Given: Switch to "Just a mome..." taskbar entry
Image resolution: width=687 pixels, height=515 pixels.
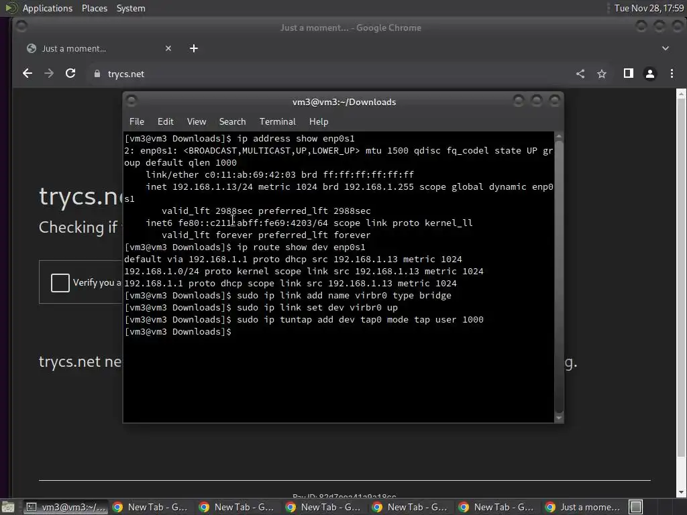Looking at the screenshot, I should 584,507.
